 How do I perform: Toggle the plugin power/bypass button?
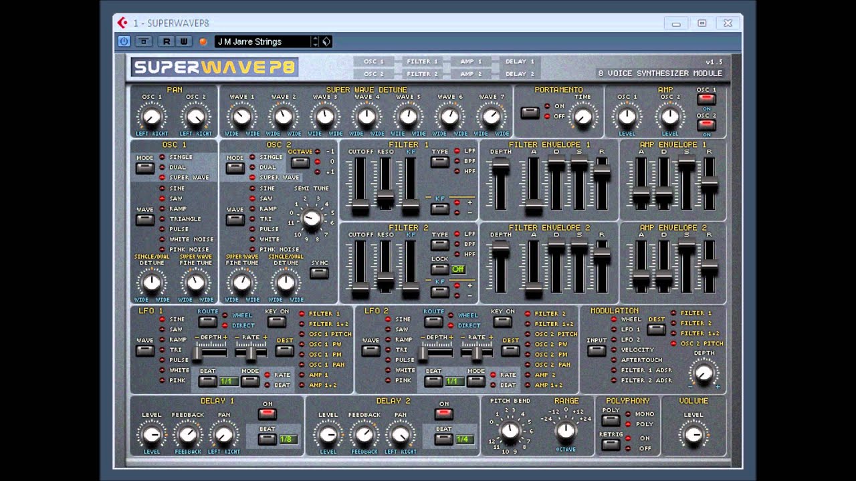124,41
